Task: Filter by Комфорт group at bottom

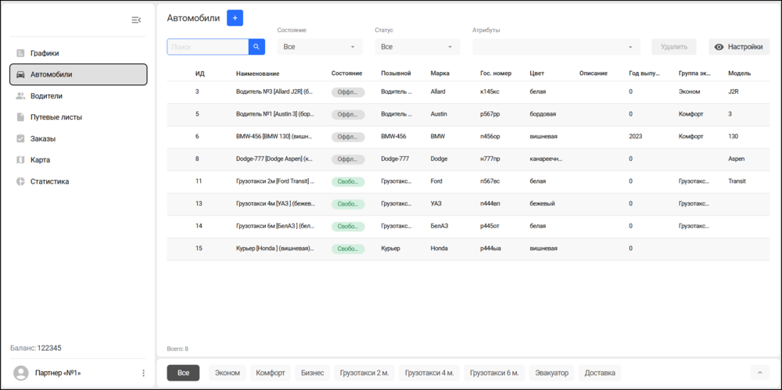Action: pyautogui.click(x=271, y=373)
